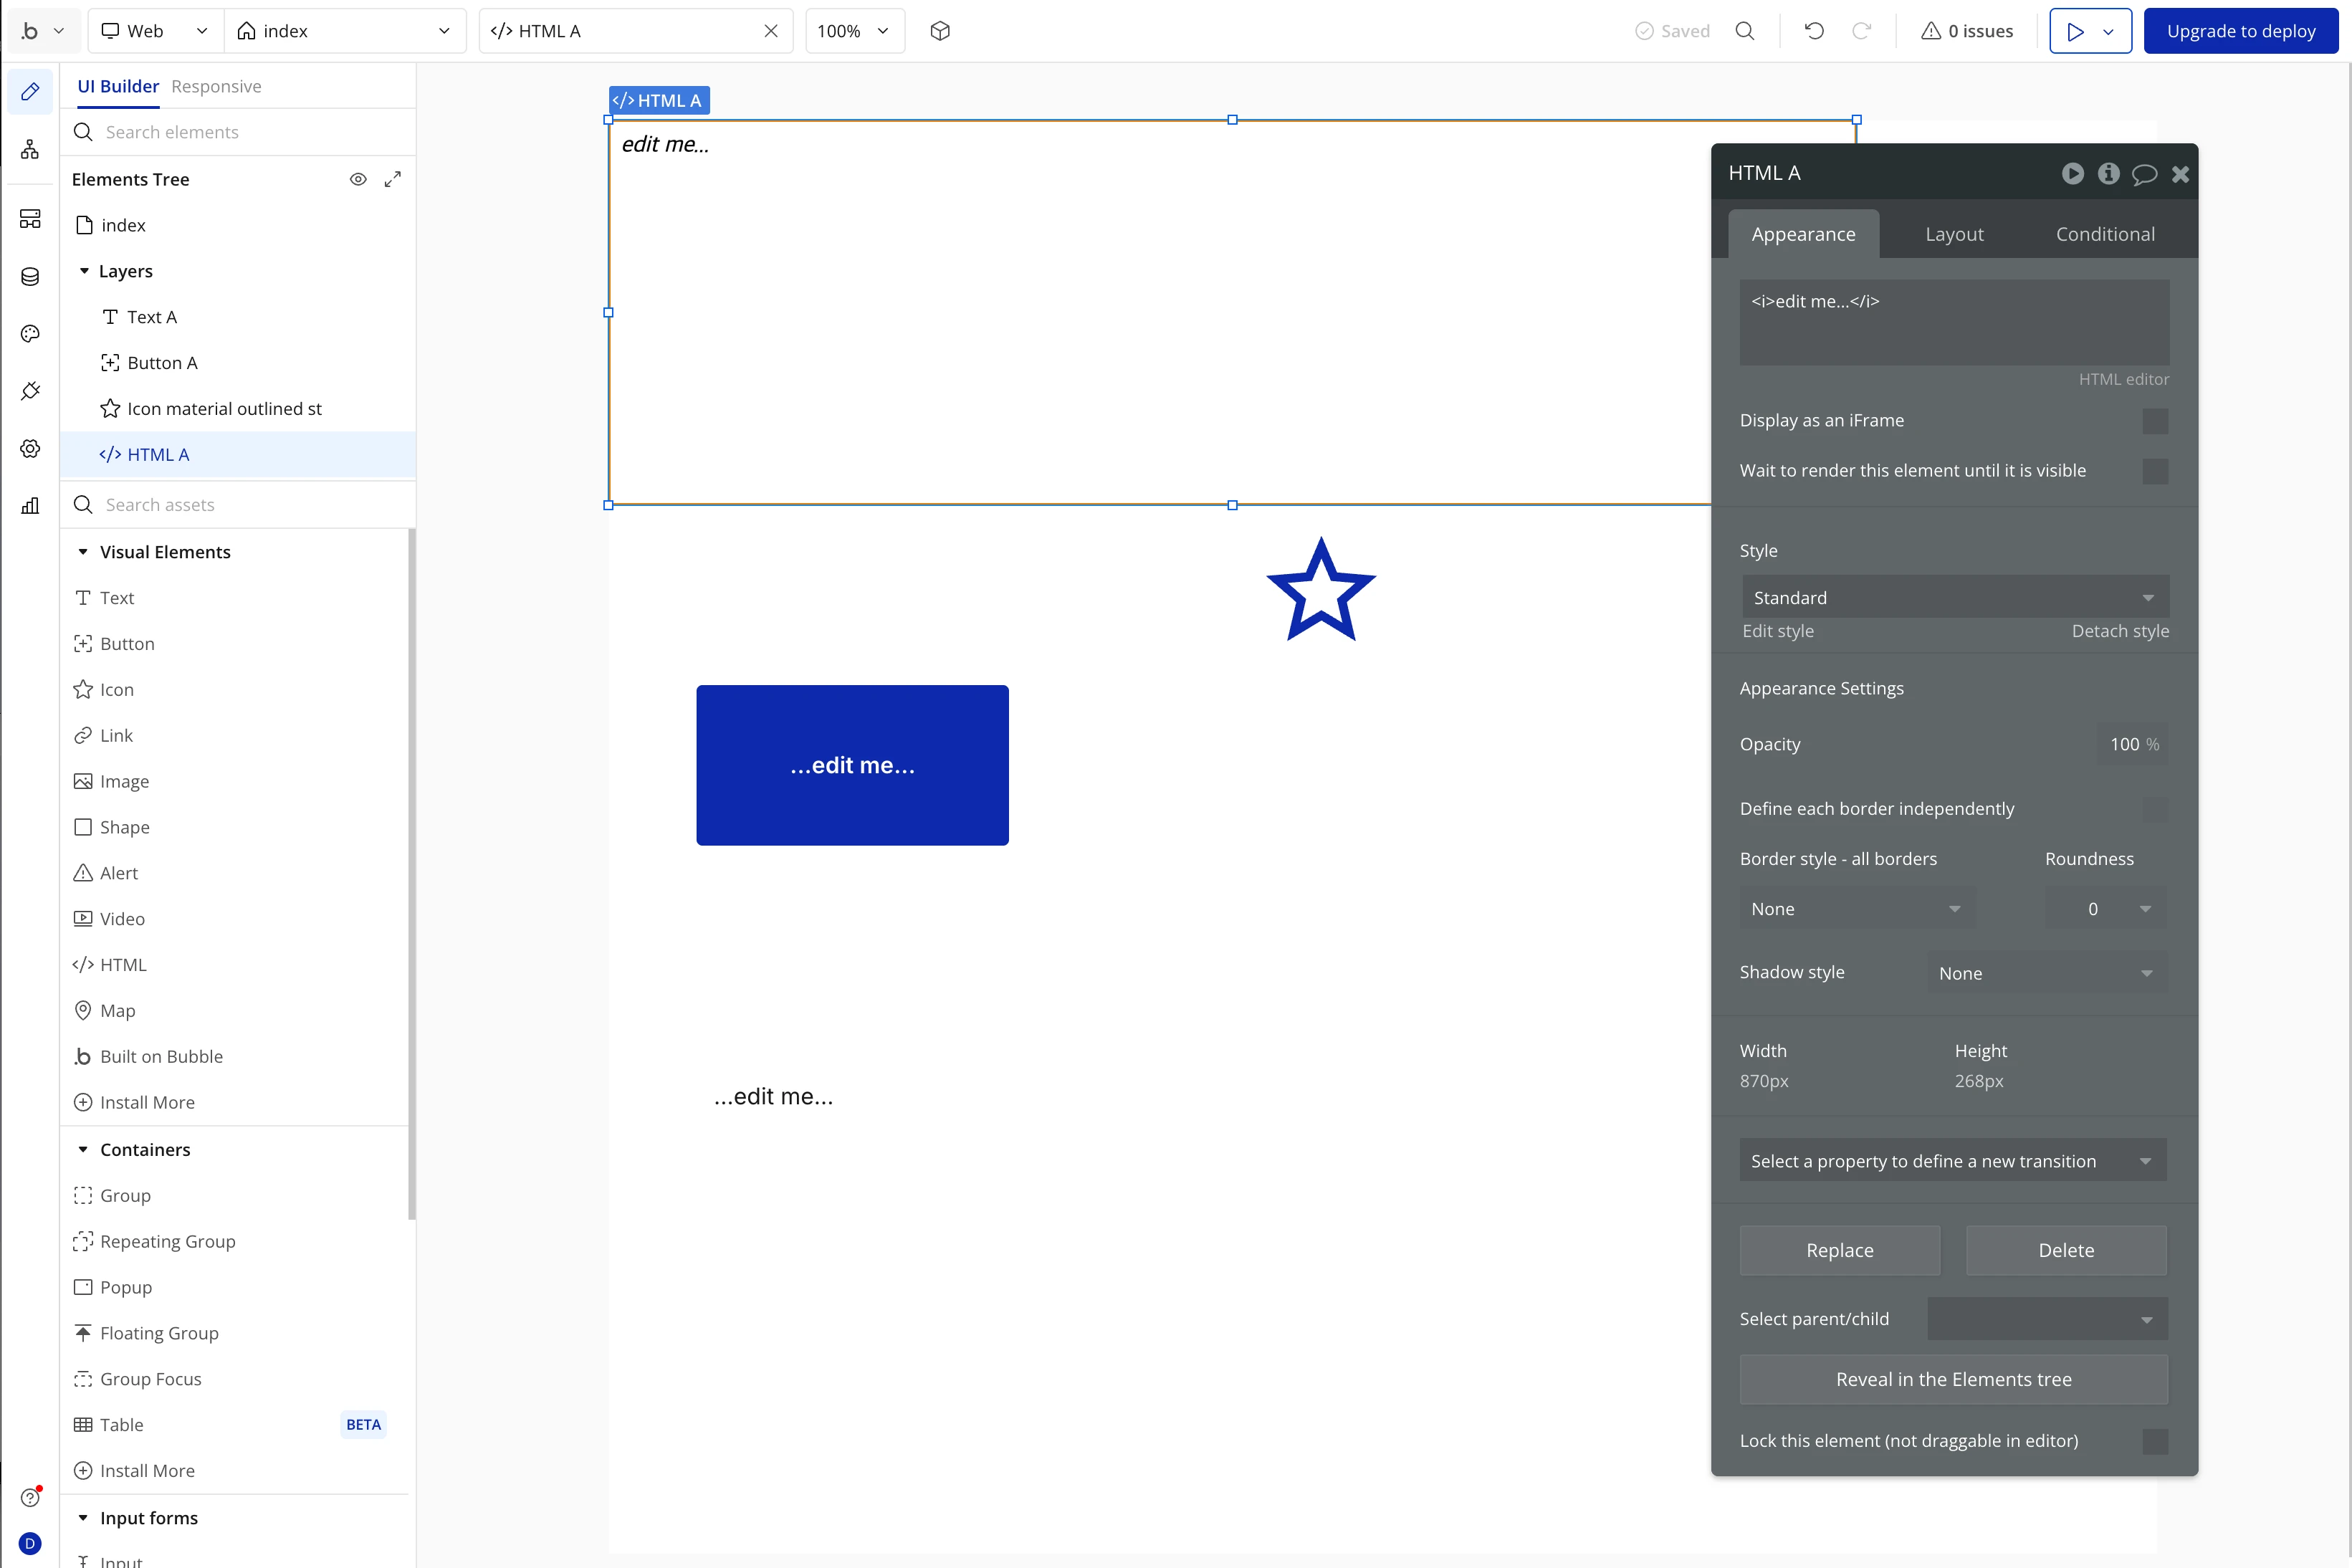This screenshot has width=2352, height=1568.
Task: Select Text A in elements tree
Action: [151, 317]
